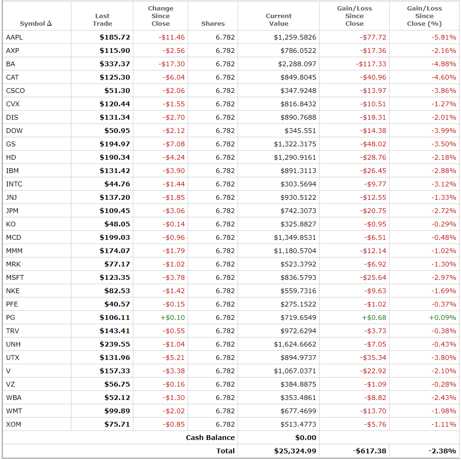The width and height of the screenshot is (461, 460).
Task: Click the PG change value +$0.10
Action: point(172,317)
